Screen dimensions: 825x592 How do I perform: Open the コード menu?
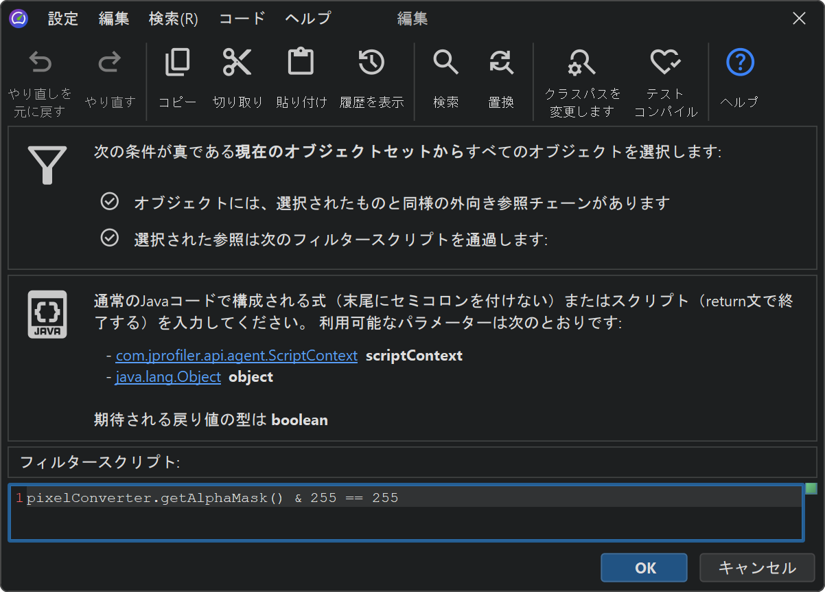click(x=242, y=19)
